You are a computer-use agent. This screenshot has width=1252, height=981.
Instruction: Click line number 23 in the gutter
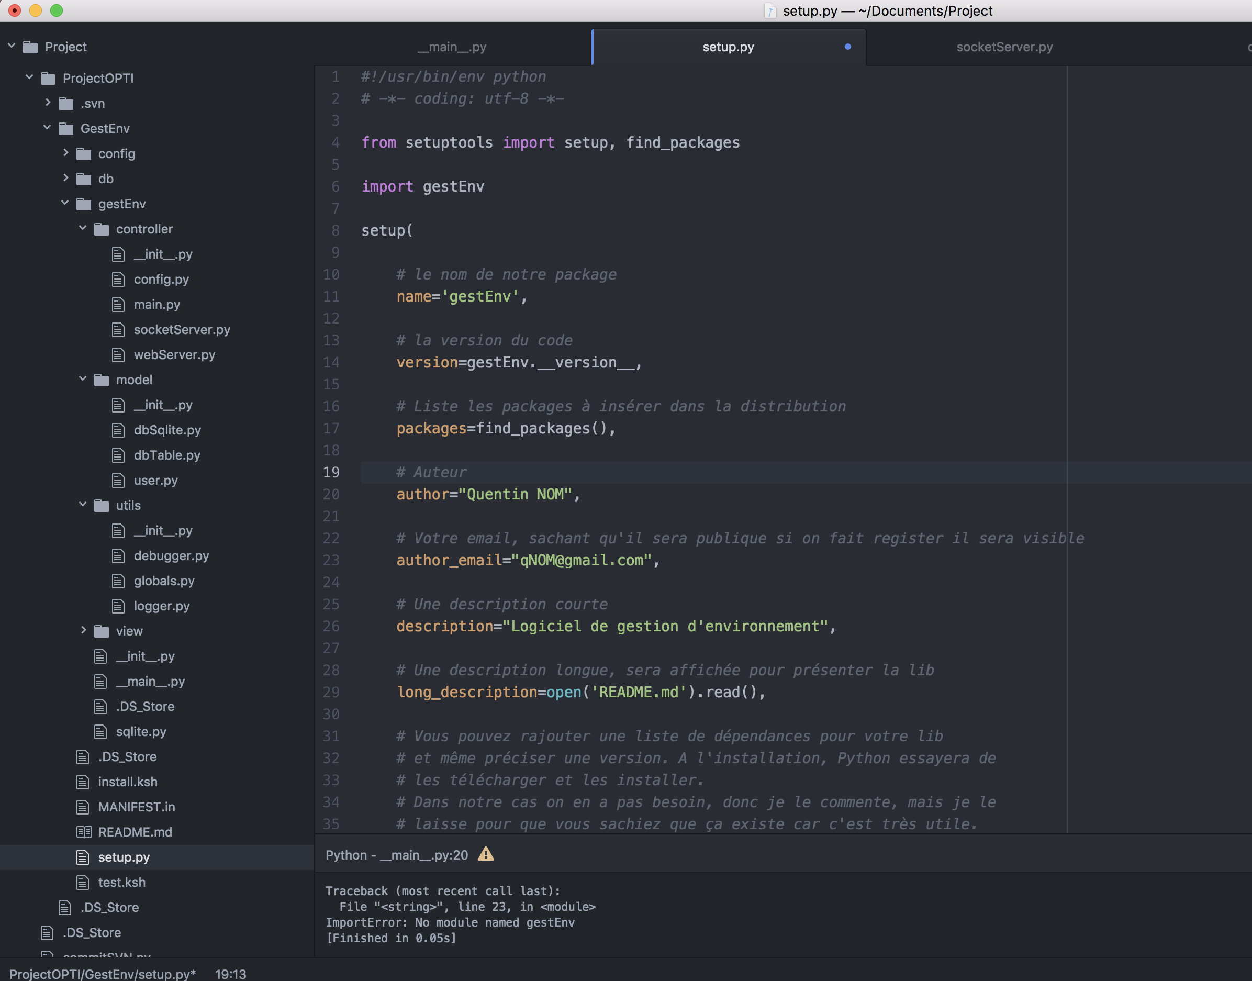click(x=331, y=560)
